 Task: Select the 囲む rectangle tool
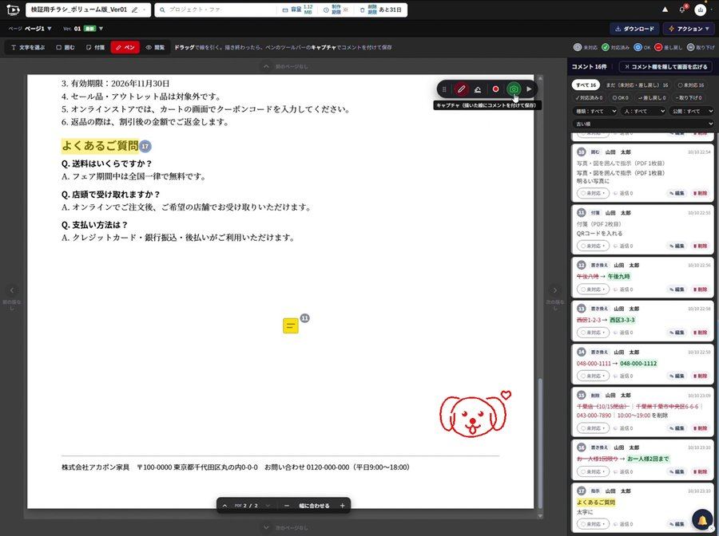point(66,47)
